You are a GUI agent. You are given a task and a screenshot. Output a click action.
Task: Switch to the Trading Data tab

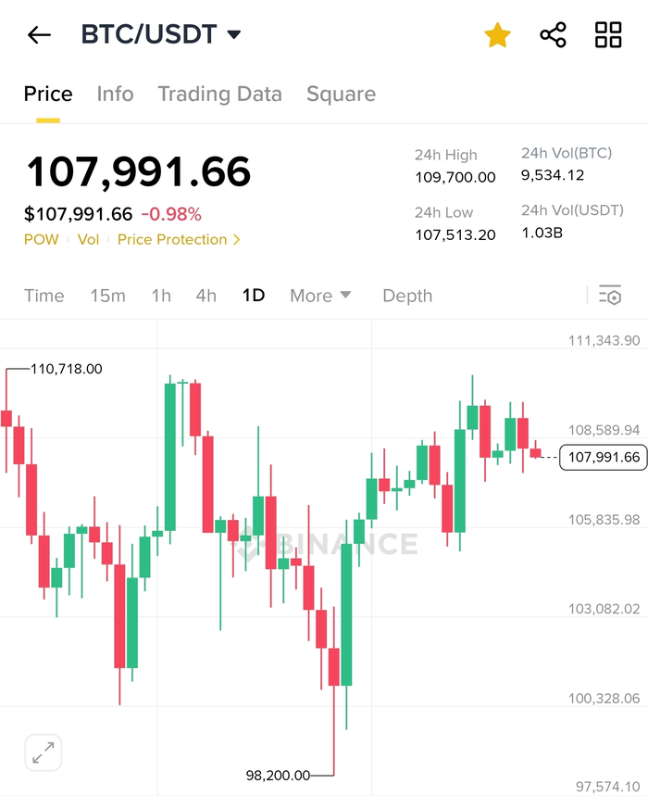220,95
